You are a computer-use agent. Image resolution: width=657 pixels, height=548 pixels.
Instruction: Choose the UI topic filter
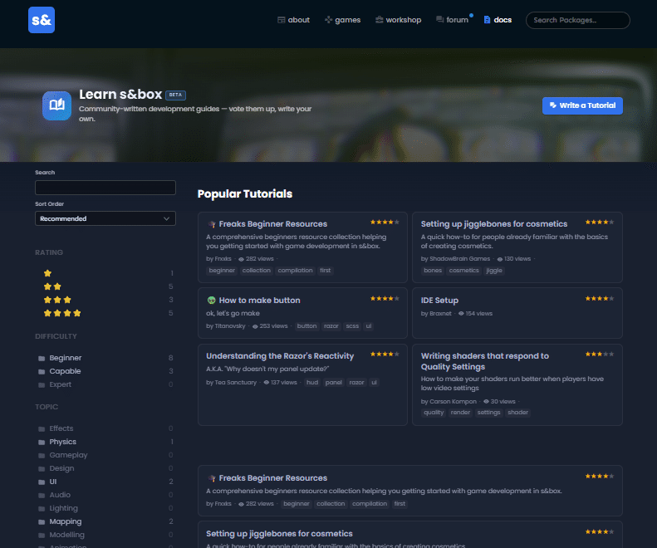tap(106, 482)
